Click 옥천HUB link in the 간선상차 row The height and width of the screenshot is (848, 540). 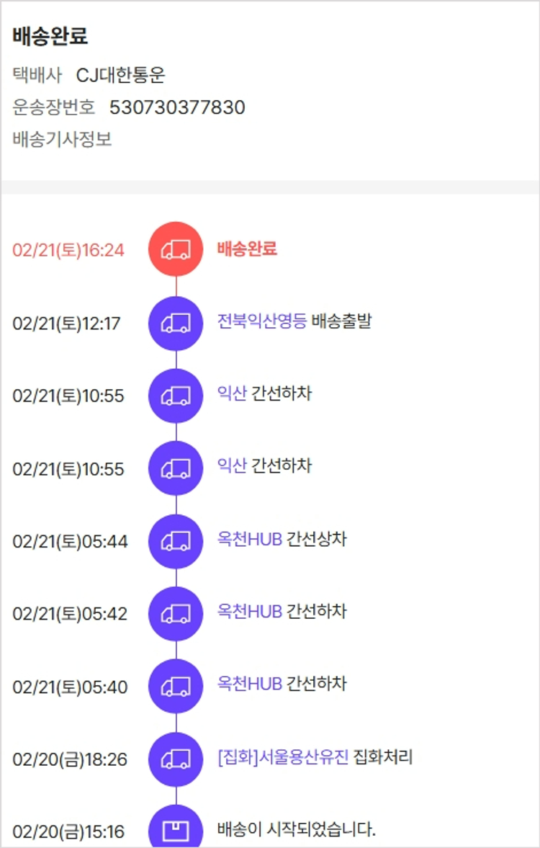249,539
